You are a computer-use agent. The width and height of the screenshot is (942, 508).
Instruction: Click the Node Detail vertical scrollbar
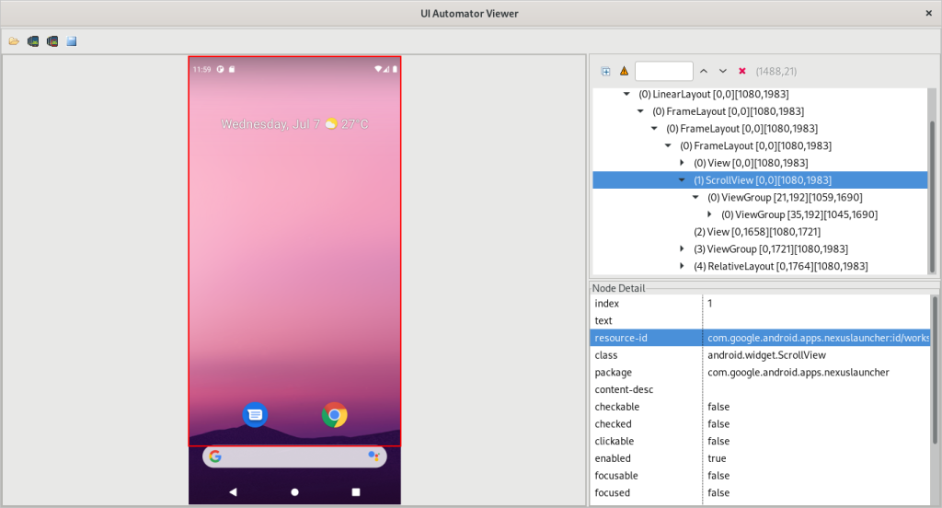pyautogui.click(x=935, y=370)
